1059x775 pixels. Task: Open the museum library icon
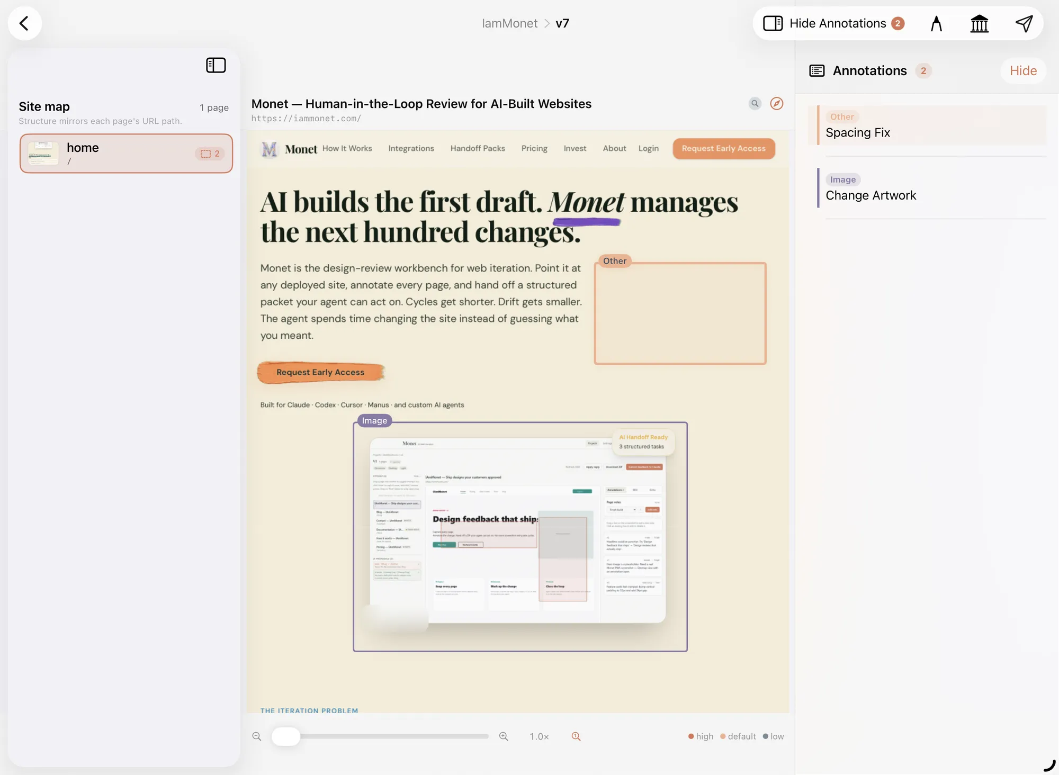click(x=979, y=23)
